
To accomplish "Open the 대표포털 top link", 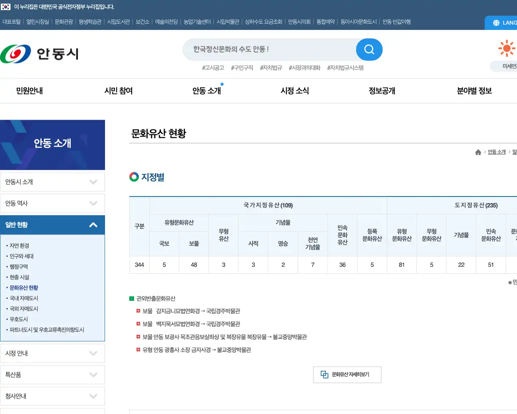I will point(11,22).
